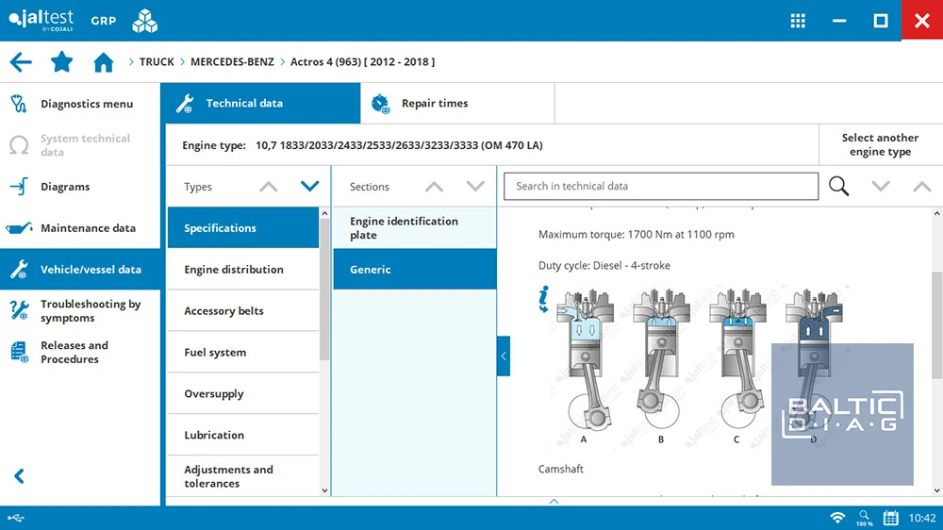Click the 10:42 clock
The width and height of the screenshot is (943, 530).
922,518
